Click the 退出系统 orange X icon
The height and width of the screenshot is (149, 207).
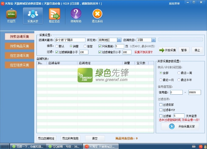[97, 14]
